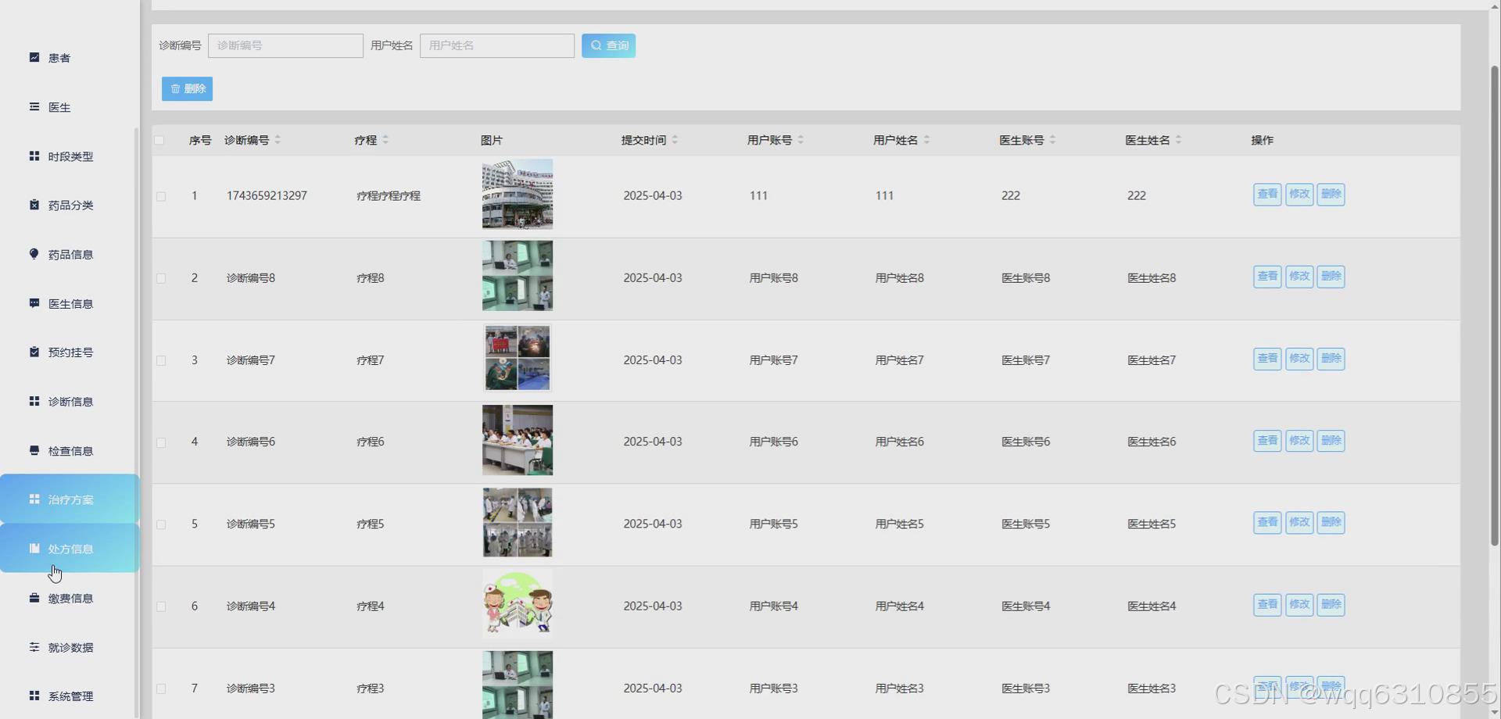Toggle the select-all checkbox in table header
Viewport: 1501px width, 719px height.
coord(159,140)
